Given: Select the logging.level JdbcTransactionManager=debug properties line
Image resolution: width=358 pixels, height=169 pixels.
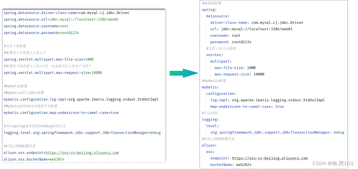Looking at the screenshot, I should pyautogui.click(x=82, y=133).
